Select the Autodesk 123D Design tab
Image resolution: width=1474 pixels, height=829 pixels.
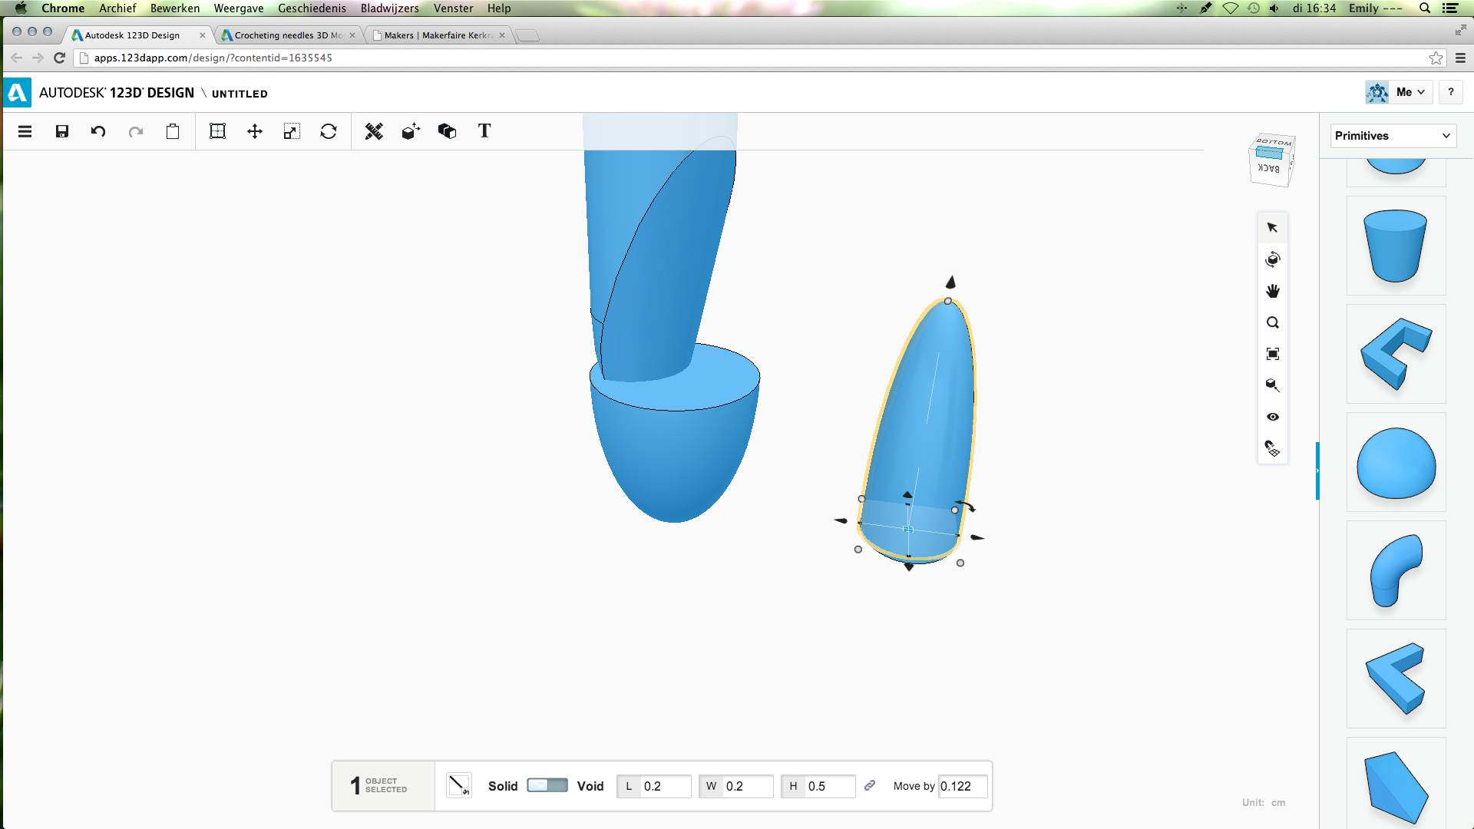pyautogui.click(x=138, y=35)
